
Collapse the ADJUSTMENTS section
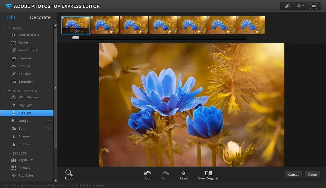(10, 91)
